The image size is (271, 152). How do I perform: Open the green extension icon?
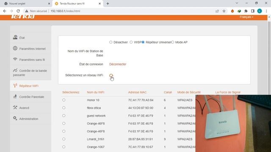click(x=239, y=11)
